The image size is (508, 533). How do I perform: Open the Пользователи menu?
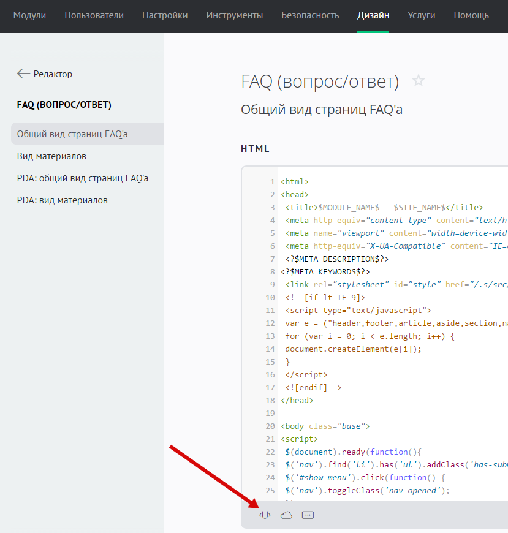pos(94,15)
